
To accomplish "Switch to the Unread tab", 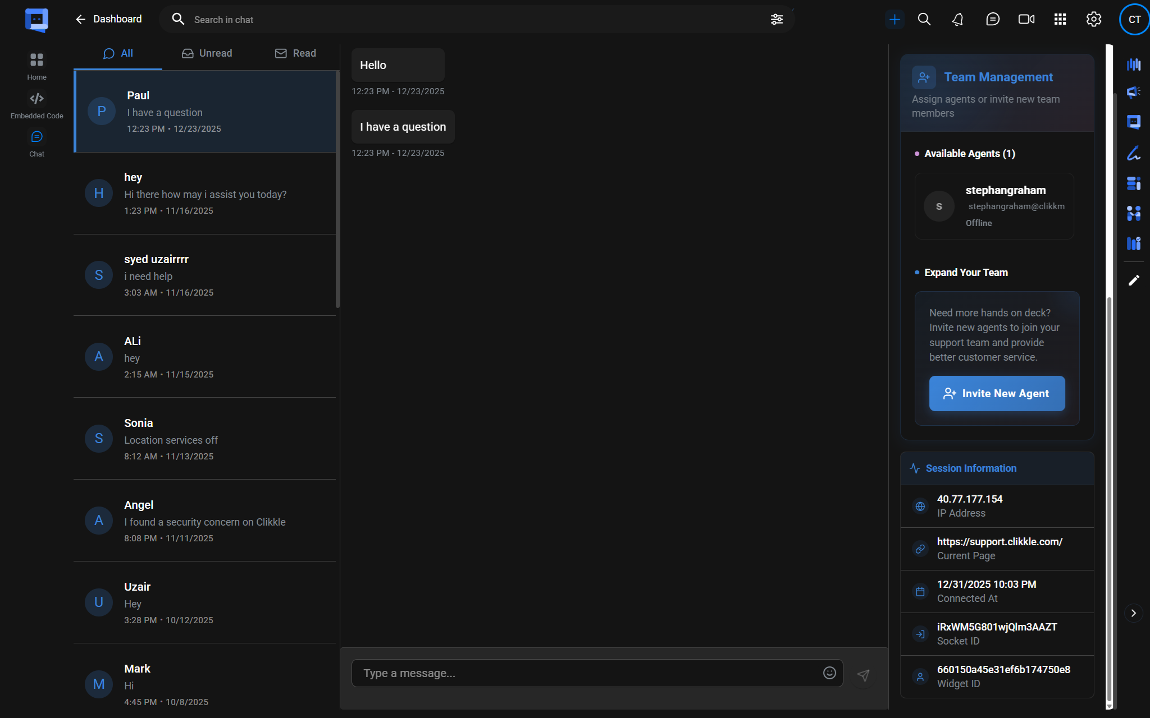I will pos(207,53).
